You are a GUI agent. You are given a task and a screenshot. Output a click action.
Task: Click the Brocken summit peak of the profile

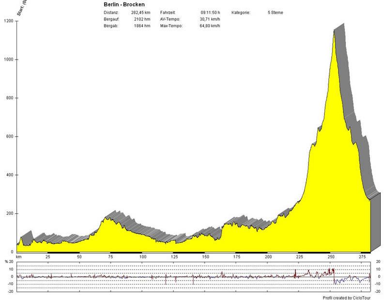(334, 32)
